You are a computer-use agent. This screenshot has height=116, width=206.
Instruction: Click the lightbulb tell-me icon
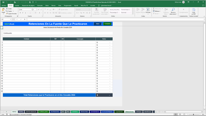pyautogui.click(x=99, y=5)
